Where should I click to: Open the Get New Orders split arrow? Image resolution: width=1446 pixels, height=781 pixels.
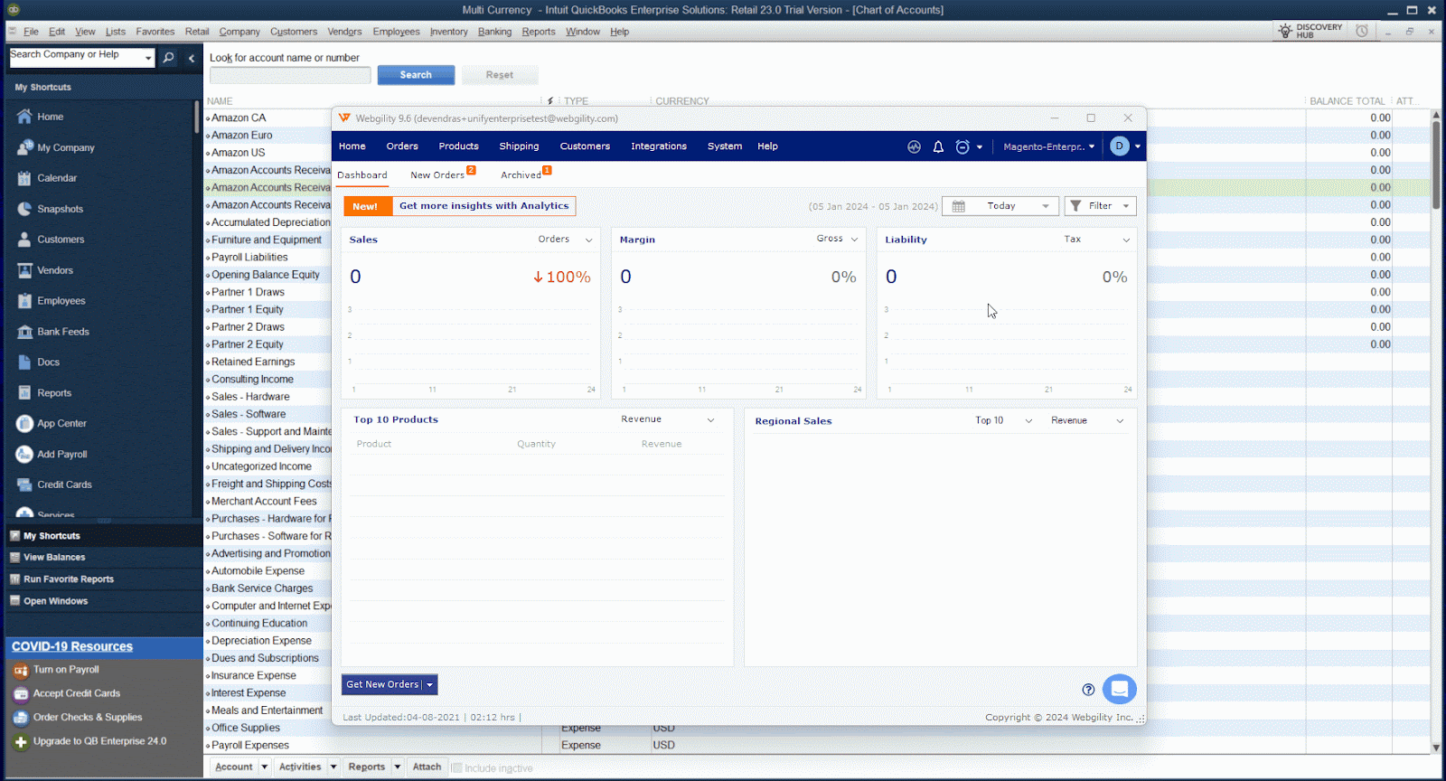tap(430, 685)
